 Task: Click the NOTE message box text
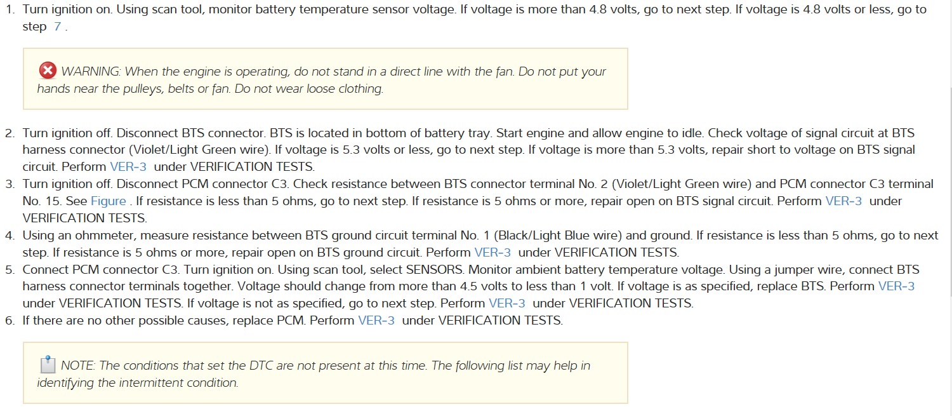point(317,374)
